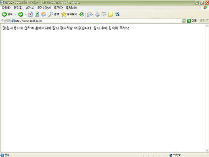Click the scrollbar down arrow
Viewport: 209px width, 157px height.
tap(207, 150)
